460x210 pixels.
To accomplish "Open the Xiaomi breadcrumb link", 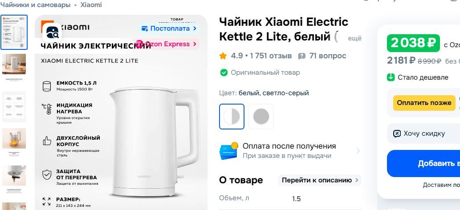I will [91, 5].
